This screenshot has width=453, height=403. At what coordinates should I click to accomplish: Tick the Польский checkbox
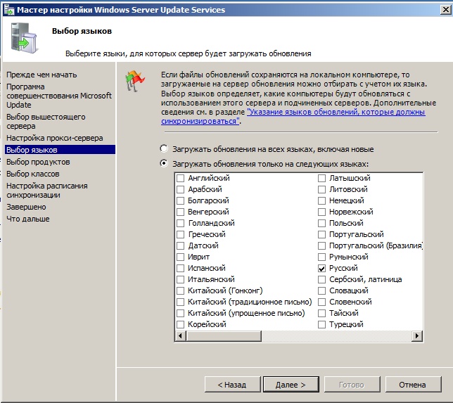[322, 223]
